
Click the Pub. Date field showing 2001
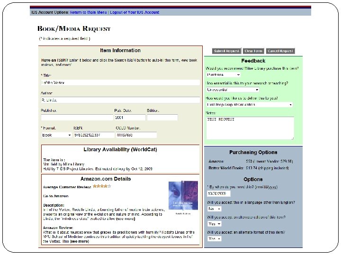tap(130, 118)
